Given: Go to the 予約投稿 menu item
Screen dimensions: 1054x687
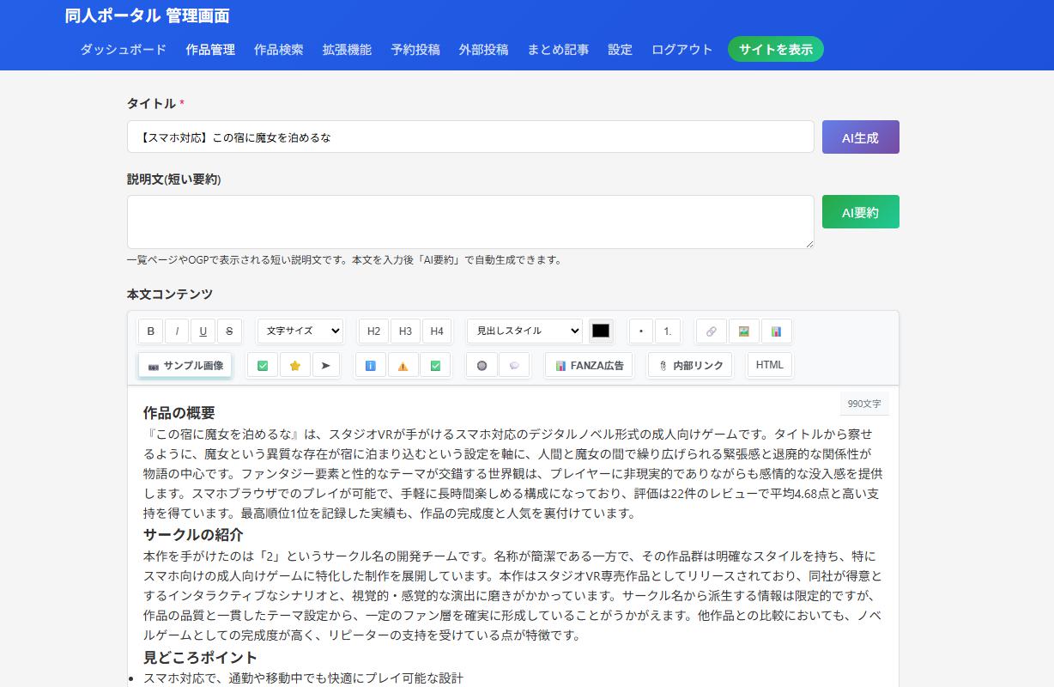Looking at the screenshot, I should [415, 50].
